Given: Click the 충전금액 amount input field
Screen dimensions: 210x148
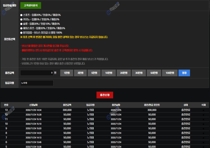Looking at the screenshot, I should click(x=37, y=73).
